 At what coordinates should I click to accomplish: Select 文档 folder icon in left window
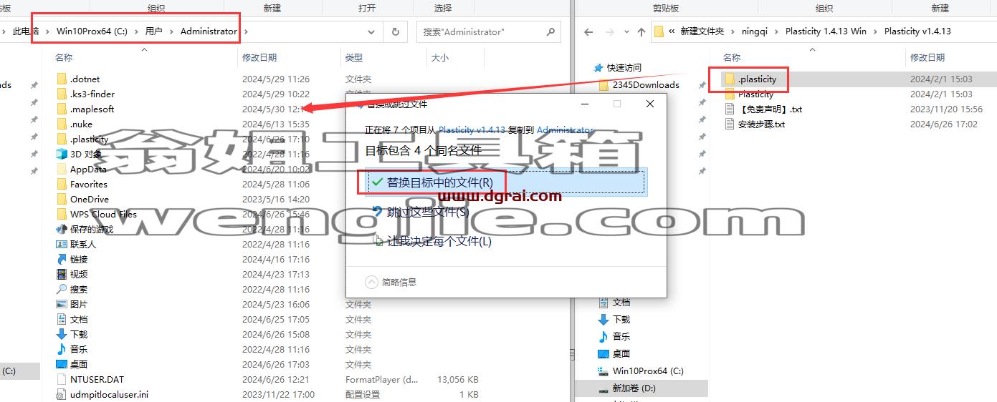[62, 319]
